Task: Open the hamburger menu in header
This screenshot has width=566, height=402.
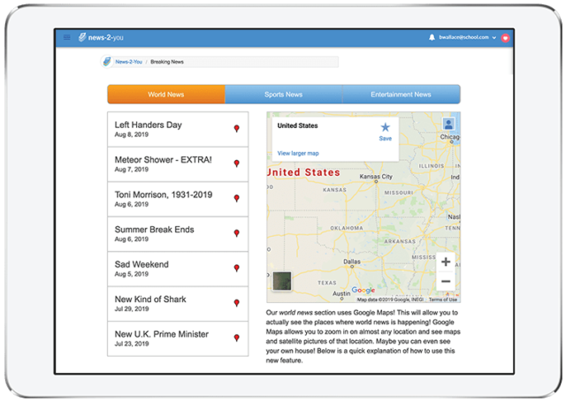Action: point(66,38)
